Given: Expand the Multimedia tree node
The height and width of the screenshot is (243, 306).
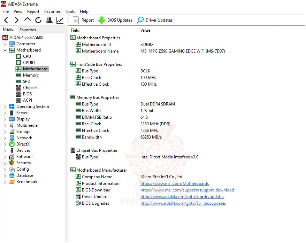Looking at the screenshot, I should 5,126.
